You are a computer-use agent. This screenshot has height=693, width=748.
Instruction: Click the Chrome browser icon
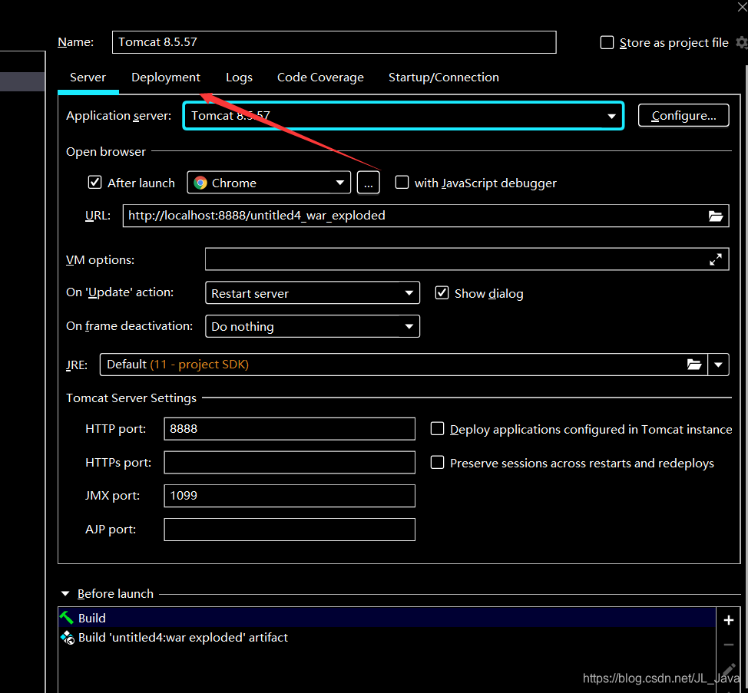pos(200,183)
